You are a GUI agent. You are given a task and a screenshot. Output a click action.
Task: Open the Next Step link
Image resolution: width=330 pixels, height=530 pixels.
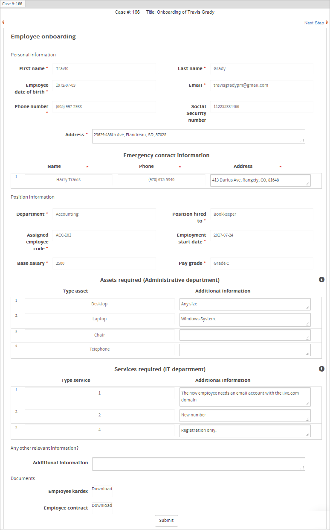(x=314, y=23)
